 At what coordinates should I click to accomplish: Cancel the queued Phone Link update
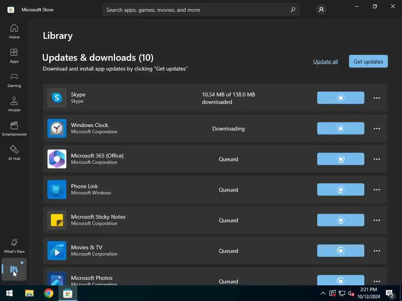(x=340, y=189)
